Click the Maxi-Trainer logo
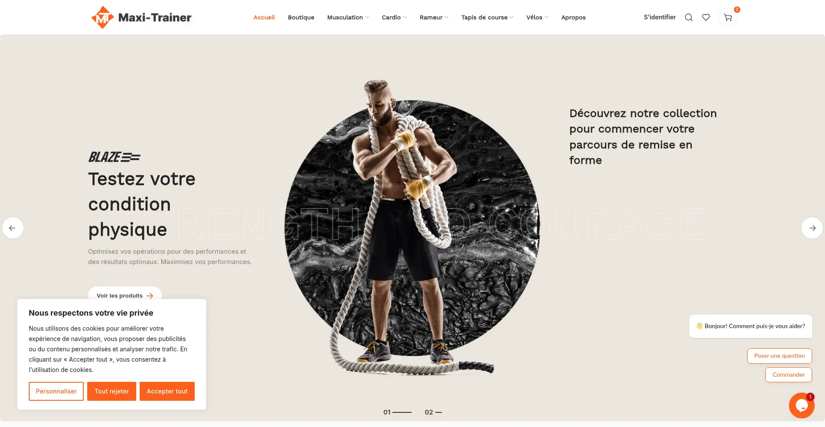Screen dimensions: 825x427 141,17
